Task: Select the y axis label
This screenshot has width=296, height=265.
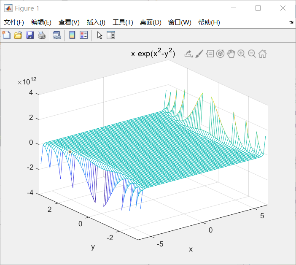Action: 93,247
